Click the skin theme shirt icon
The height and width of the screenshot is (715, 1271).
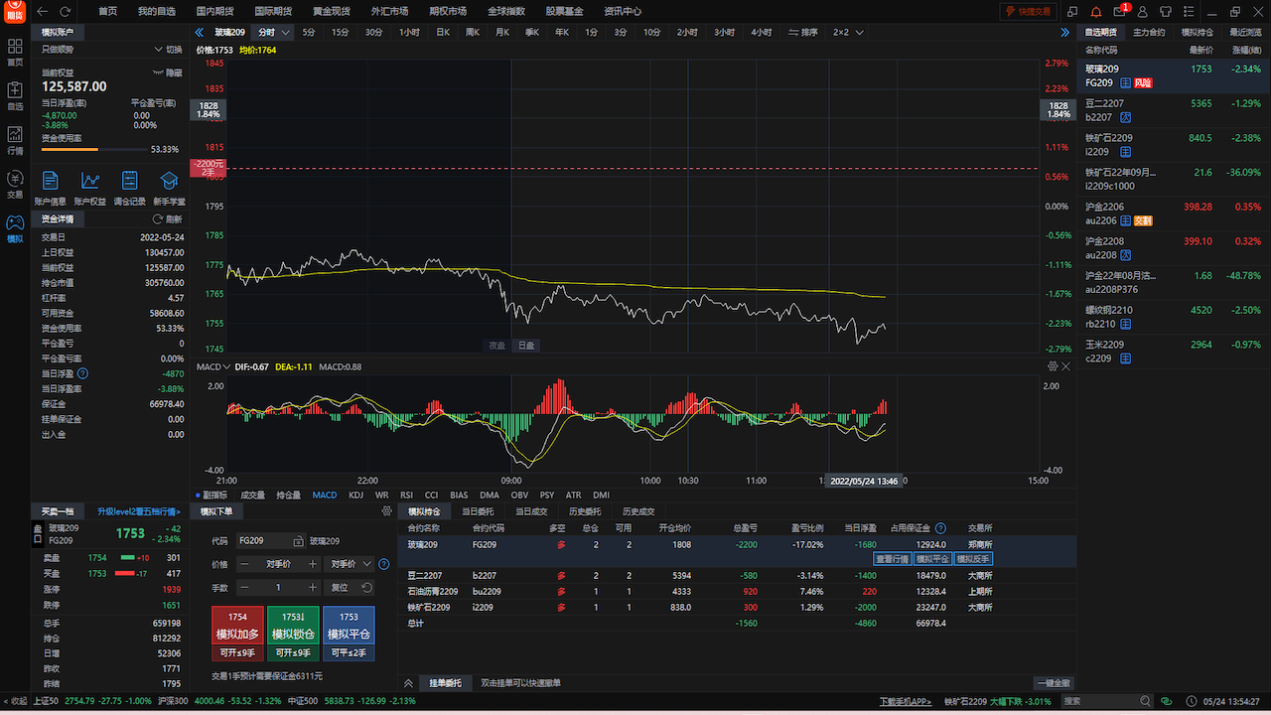click(x=1166, y=12)
